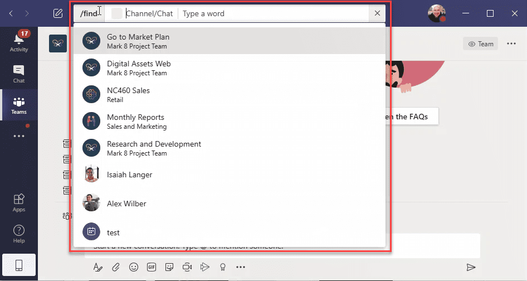Open the Format text tool
The height and width of the screenshot is (281, 527).
(x=98, y=267)
